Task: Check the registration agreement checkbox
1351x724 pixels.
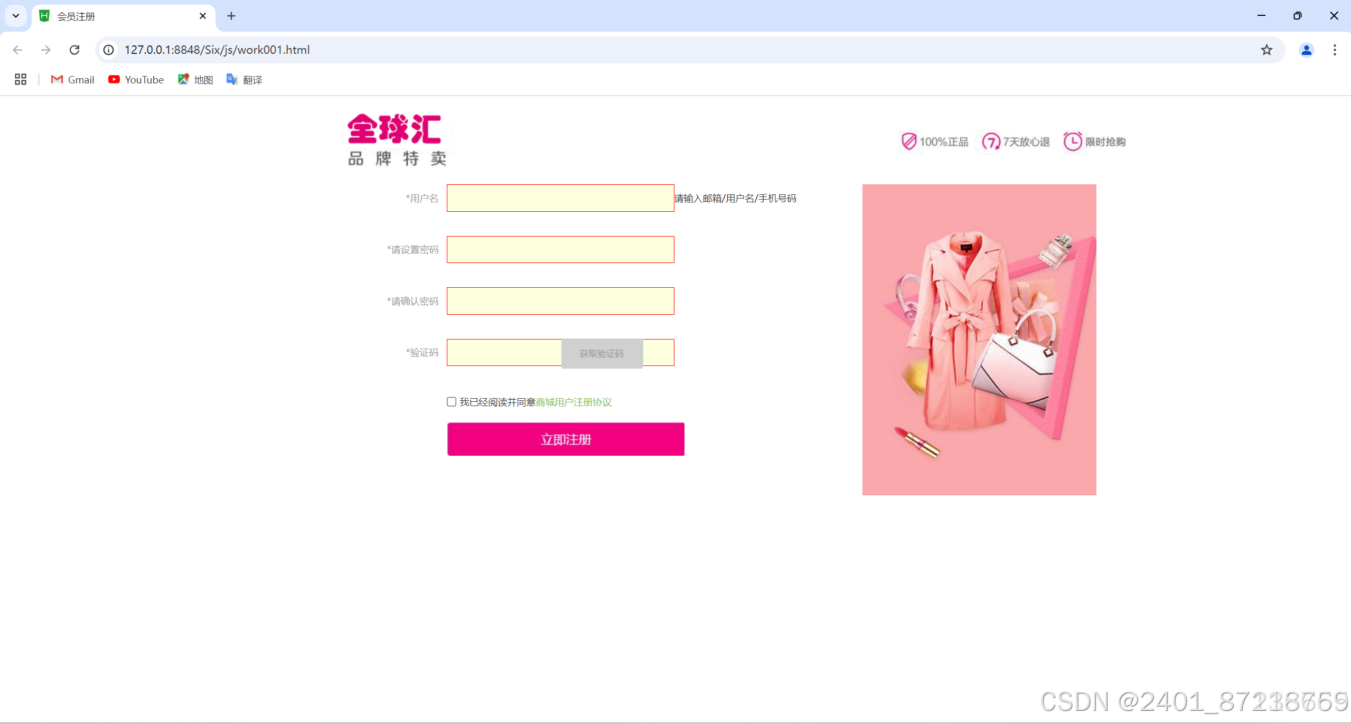Action: (452, 402)
